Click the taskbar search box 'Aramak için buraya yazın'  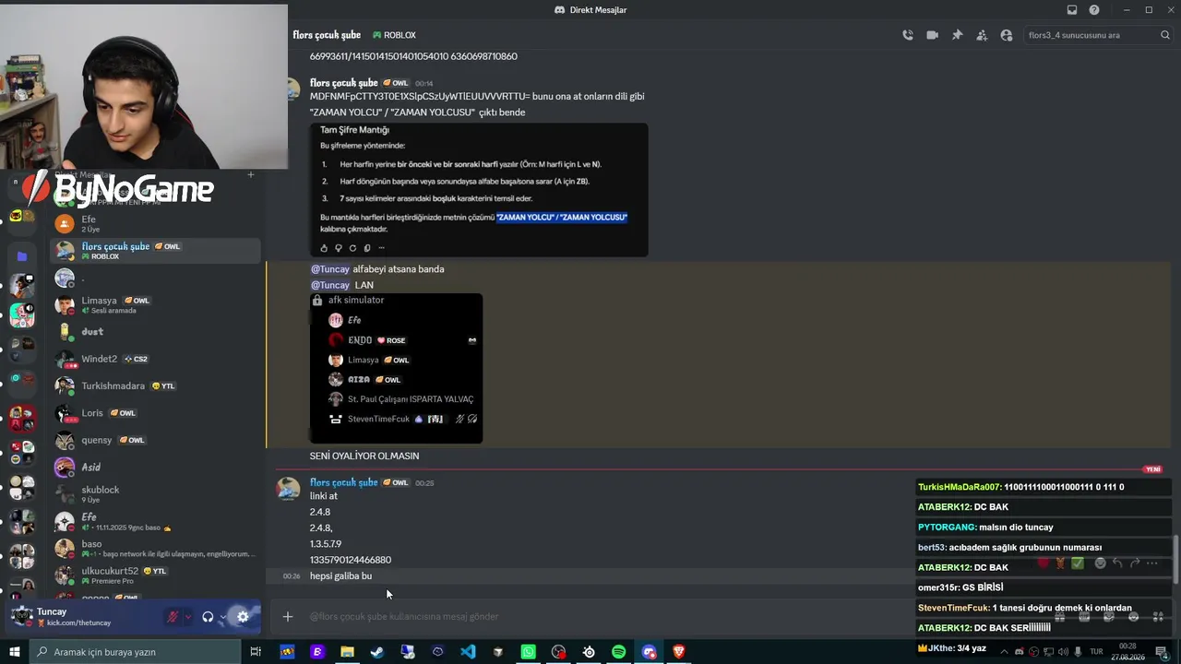(x=135, y=652)
